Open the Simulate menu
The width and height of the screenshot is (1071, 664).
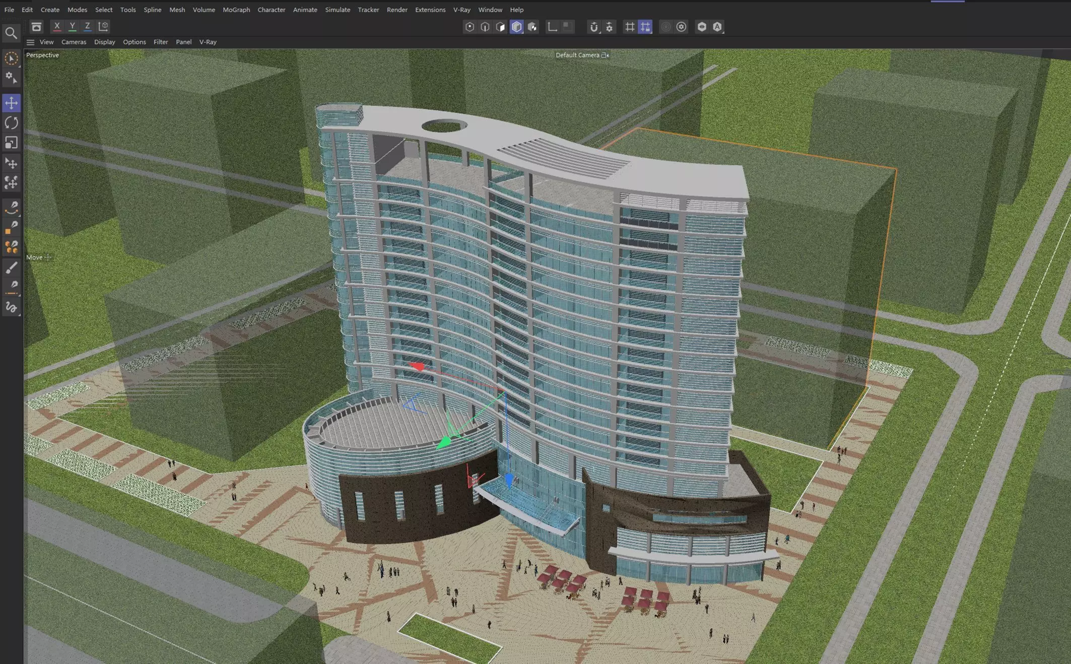click(338, 10)
